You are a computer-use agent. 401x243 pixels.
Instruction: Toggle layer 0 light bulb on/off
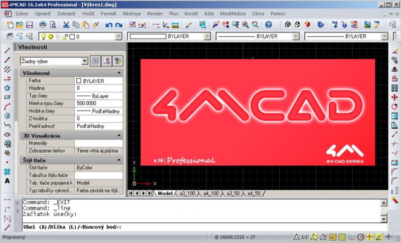tap(44, 36)
